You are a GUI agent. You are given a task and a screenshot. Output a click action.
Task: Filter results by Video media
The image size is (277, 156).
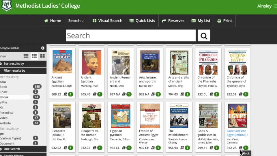(x=4, y=118)
